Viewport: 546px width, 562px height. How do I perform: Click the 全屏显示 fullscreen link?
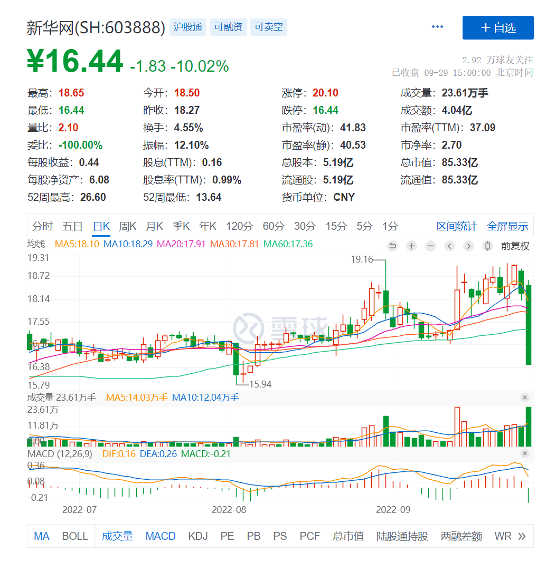[x=507, y=227]
